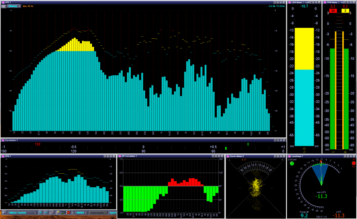The width and height of the screenshot is (357, 219).
Task: Click the highlight icon in bottom toolbar
Action: click(58, 213)
